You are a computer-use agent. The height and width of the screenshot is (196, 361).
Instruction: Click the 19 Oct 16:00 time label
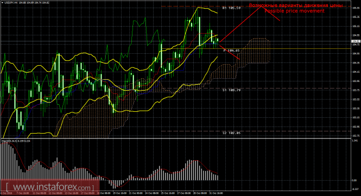click(x=119, y=193)
